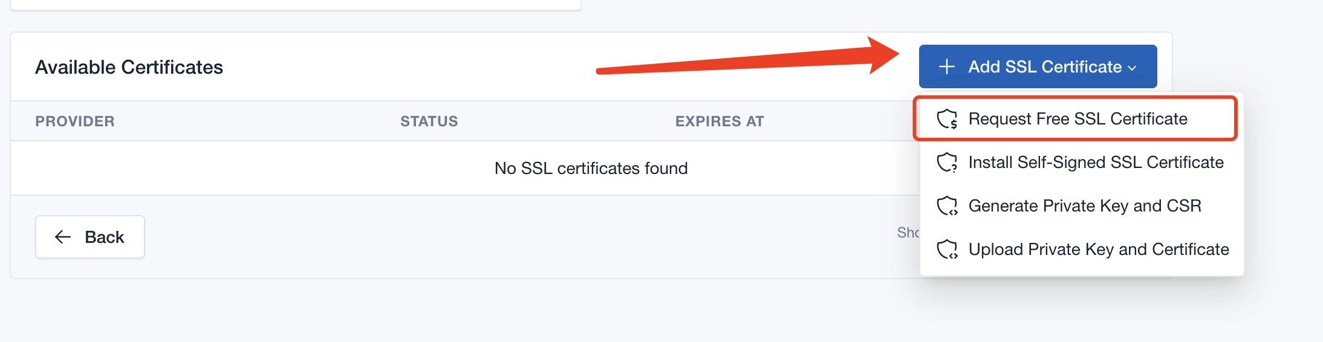1323x342 pixels.
Task: Click the truncated "Sho" text near the menu
Action: point(908,233)
